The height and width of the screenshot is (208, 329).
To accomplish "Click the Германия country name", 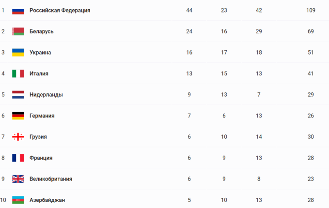I will click(x=42, y=116).
